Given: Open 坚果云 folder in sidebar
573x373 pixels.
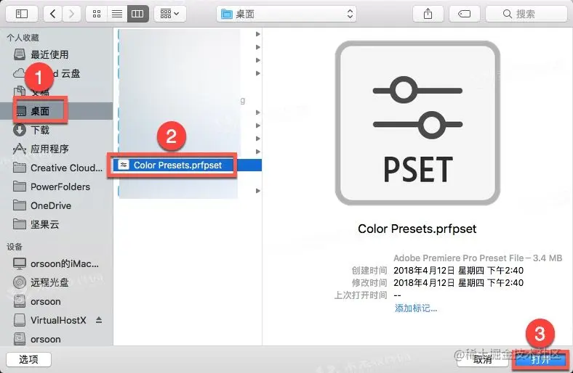Looking at the screenshot, I should (57, 224).
